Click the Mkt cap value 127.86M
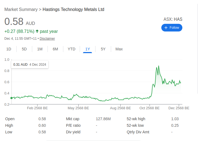The height and width of the screenshot is (141, 202). pos(103,119)
